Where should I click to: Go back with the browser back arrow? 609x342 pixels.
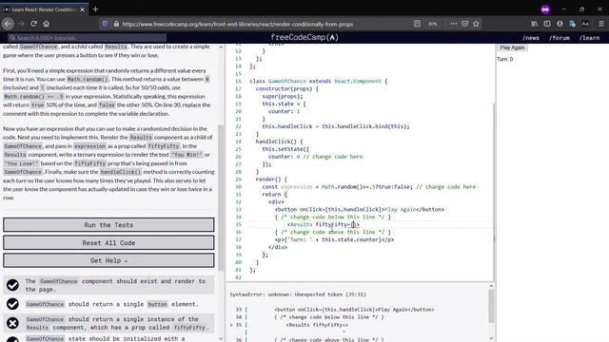coord(8,24)
